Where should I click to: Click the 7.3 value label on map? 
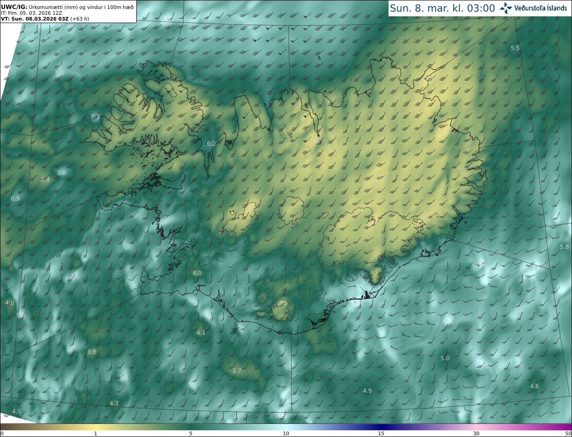(95, 117)
